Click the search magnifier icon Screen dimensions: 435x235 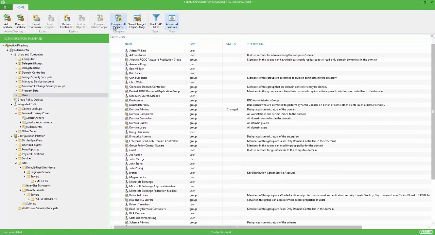(x=432, y=37)
